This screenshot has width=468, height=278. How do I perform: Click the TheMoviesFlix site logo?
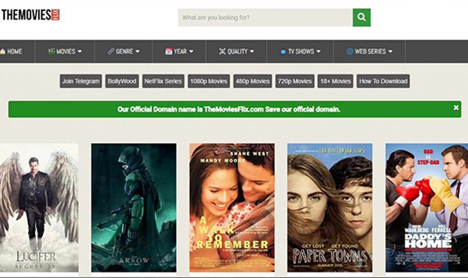(x=30, y=15)
